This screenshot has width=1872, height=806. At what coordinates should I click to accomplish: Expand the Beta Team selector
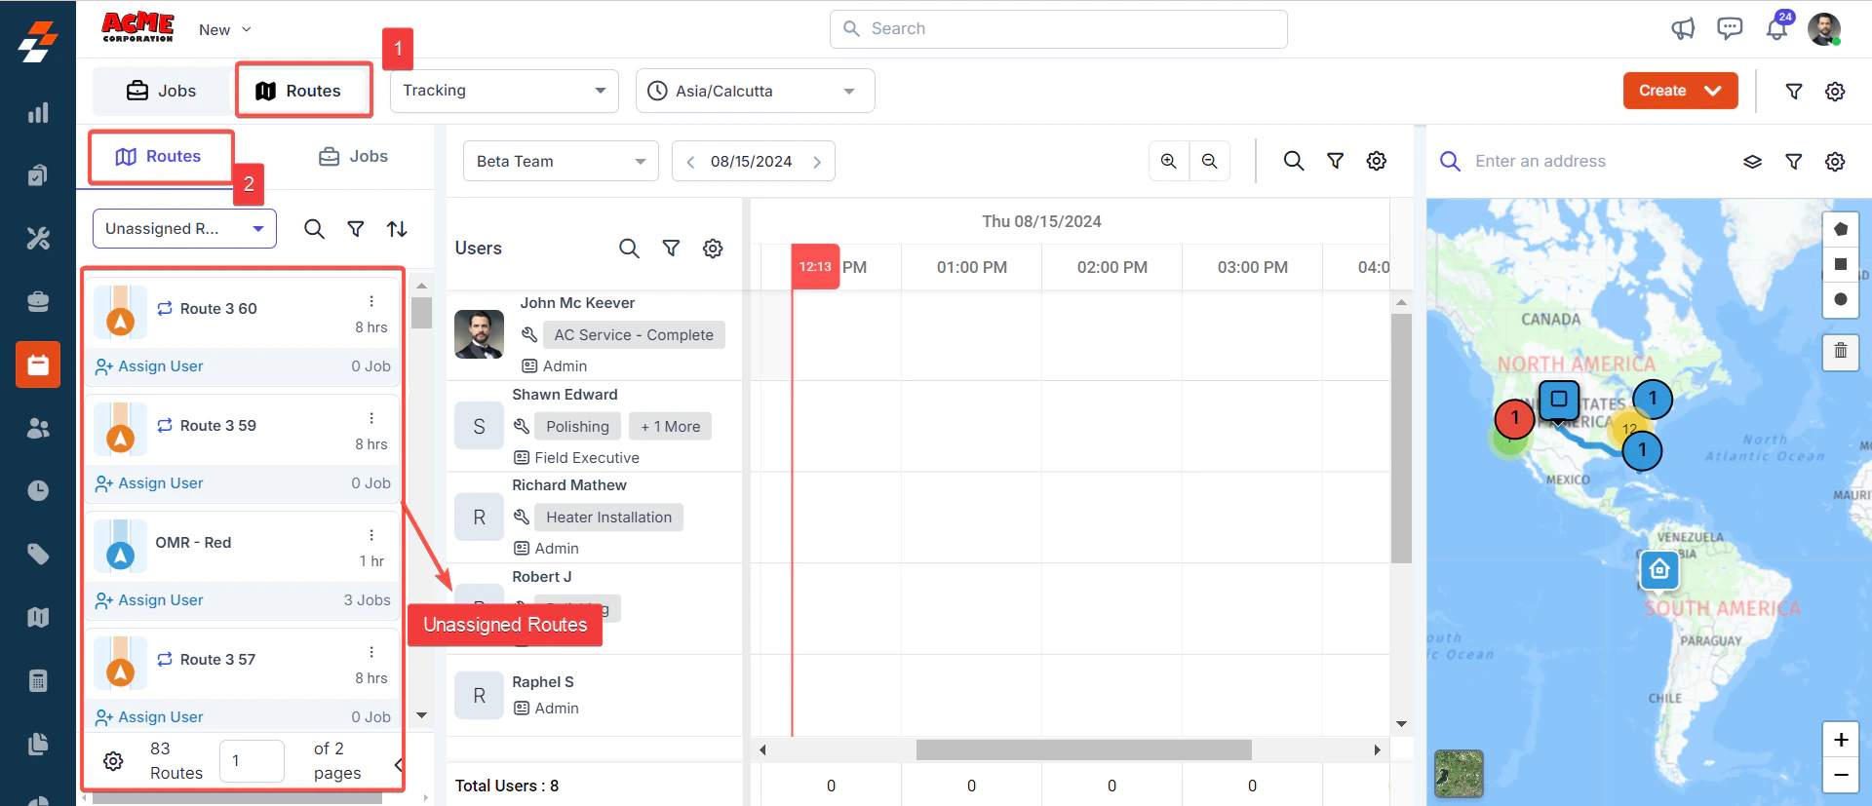click(561, 161)
